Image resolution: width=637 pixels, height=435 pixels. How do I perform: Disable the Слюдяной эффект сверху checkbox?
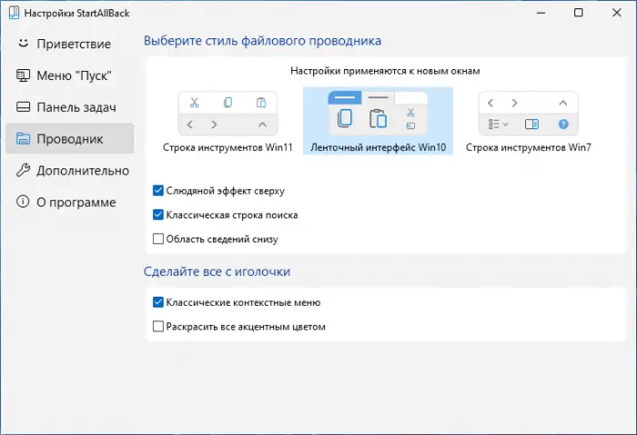click(x=159, y=191)
